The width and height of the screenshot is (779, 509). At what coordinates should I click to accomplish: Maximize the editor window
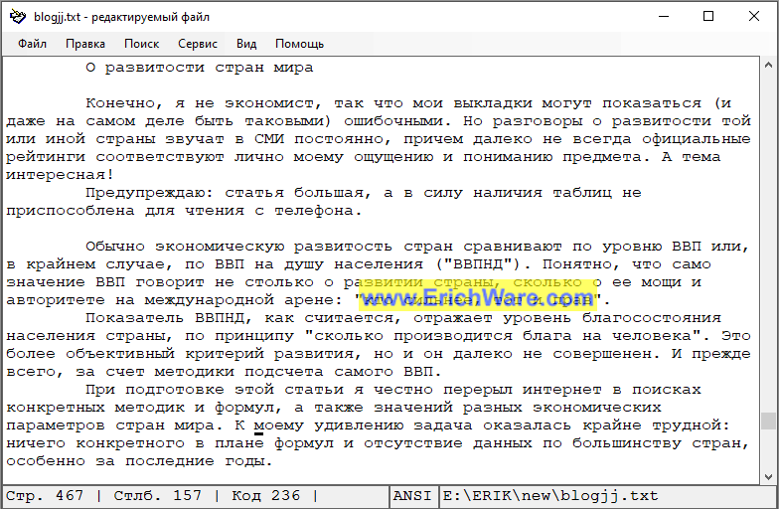point(708,16)
